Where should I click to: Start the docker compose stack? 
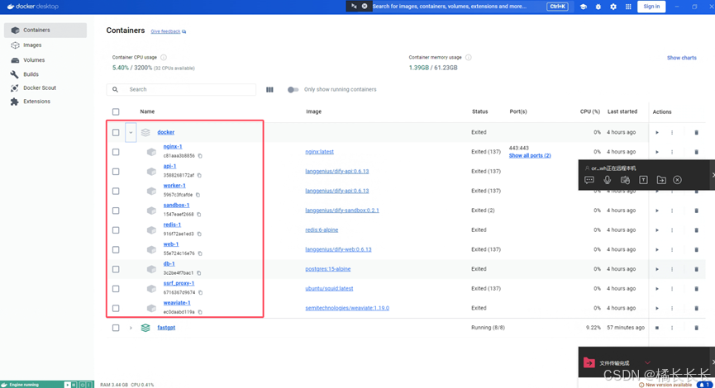click(x=657, y=133)
